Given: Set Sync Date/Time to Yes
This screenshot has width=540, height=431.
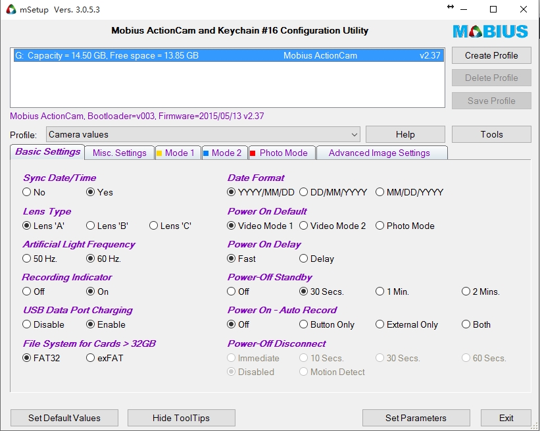Looking at the screenshot, I should coord(99,192).
